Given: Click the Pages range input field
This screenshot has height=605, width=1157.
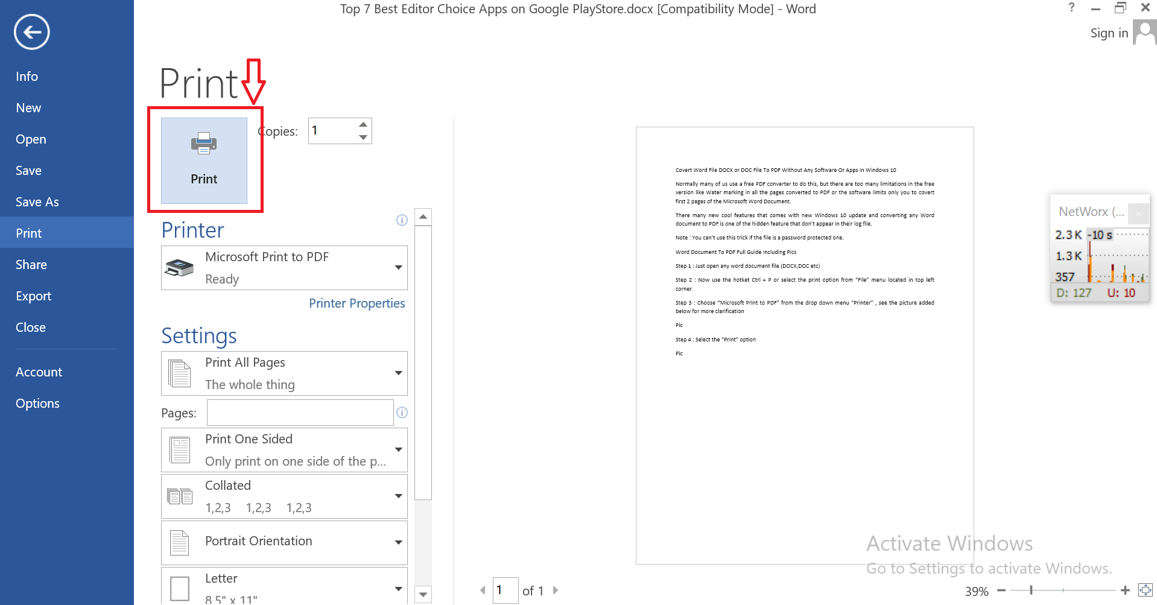Looking at the screenshot, I should [300, 413].
